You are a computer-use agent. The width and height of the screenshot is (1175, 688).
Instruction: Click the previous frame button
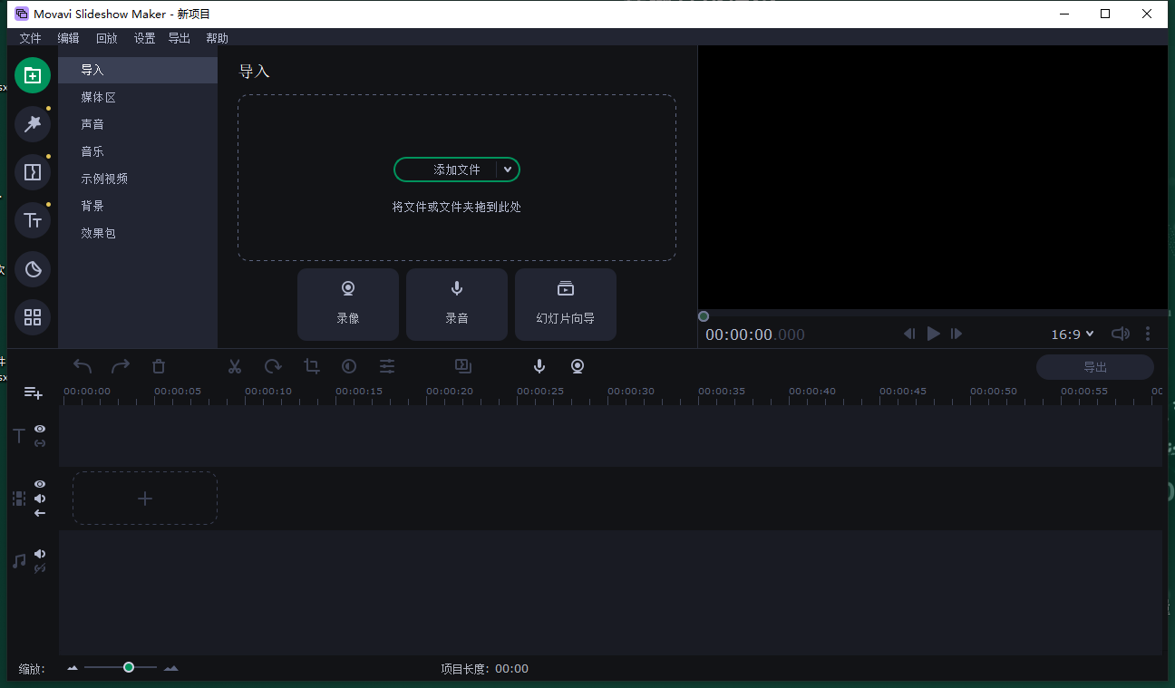click(x=909, y=334)
